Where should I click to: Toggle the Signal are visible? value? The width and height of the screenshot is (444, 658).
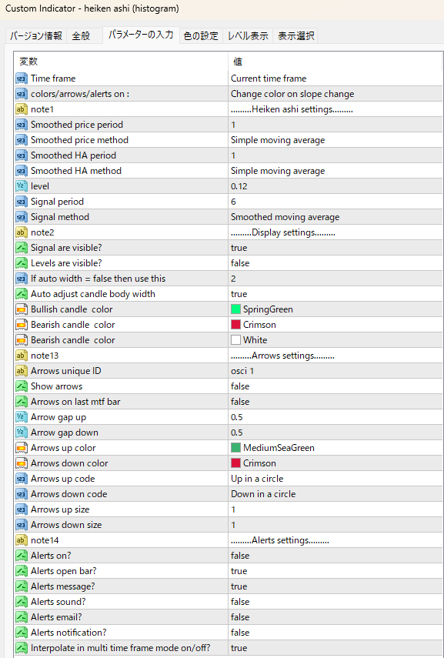(335, 248)
